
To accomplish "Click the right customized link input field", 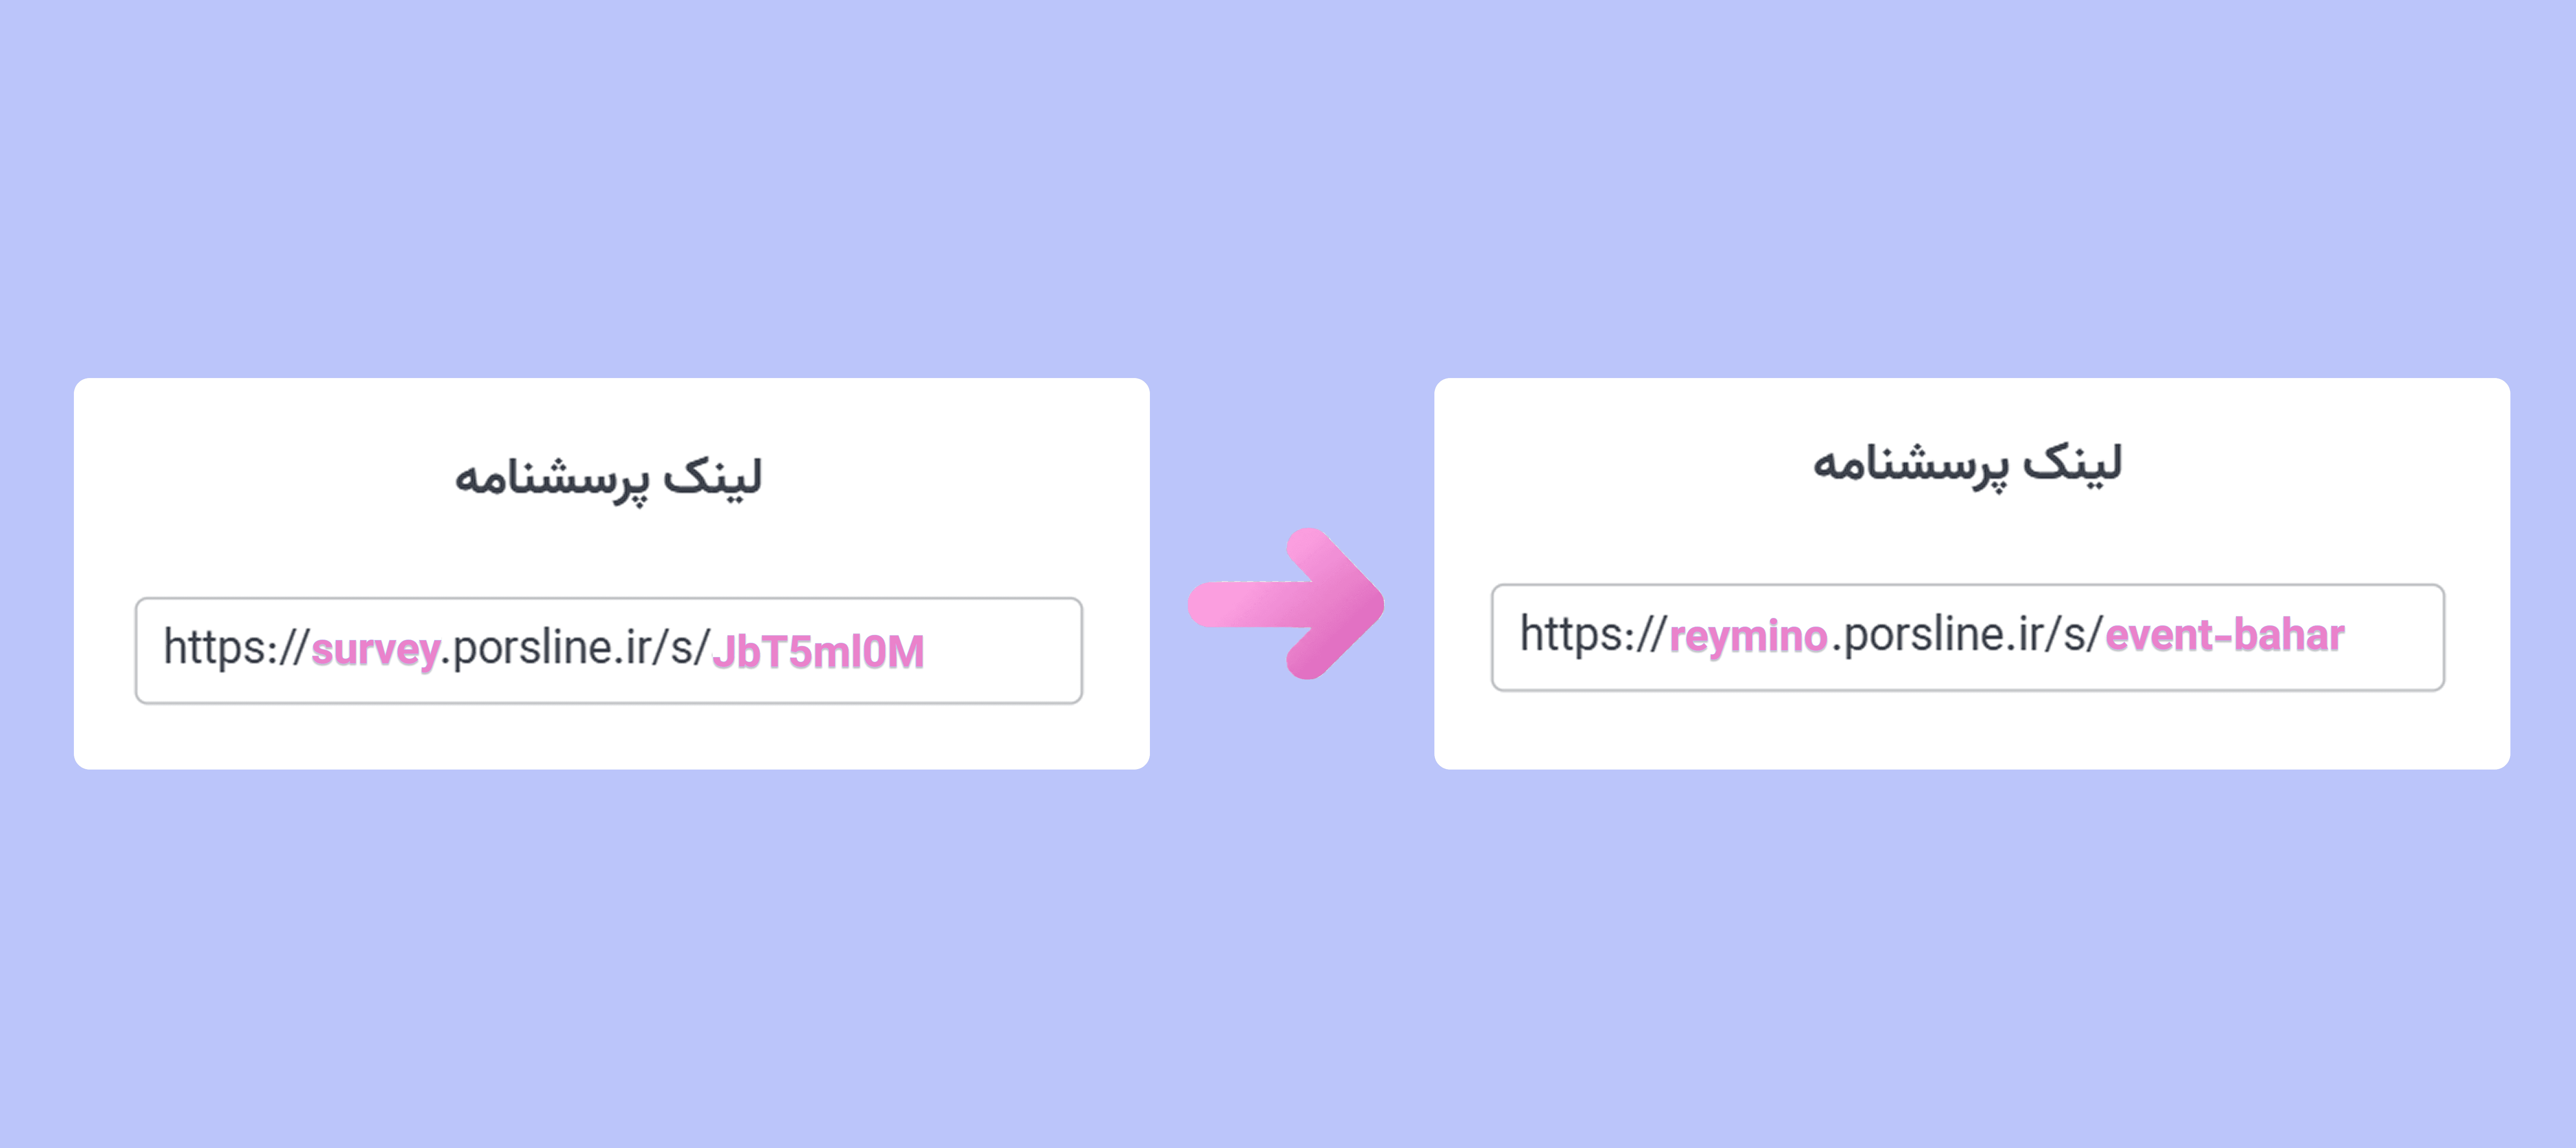I will (1967, 637).
